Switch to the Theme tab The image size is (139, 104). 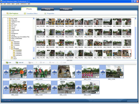[47, 9]
